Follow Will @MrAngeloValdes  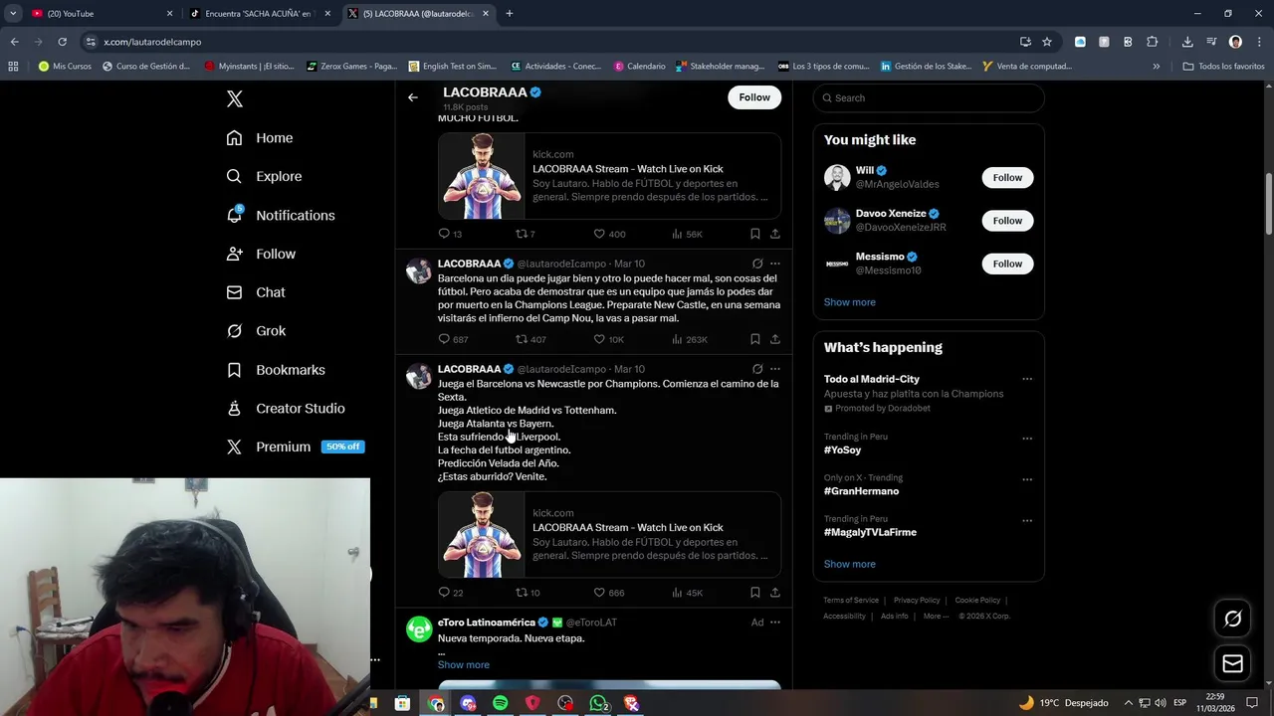1007,178
